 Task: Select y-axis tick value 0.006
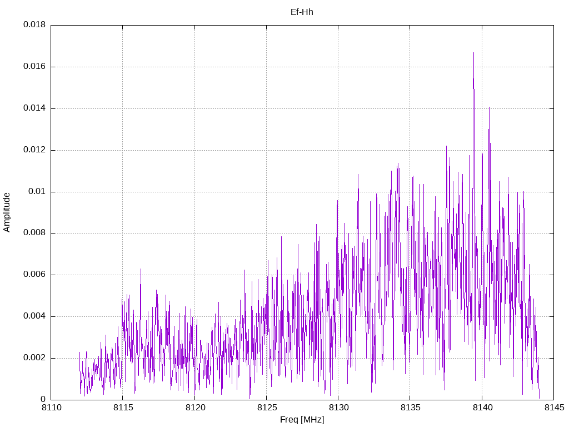[34, 275]
